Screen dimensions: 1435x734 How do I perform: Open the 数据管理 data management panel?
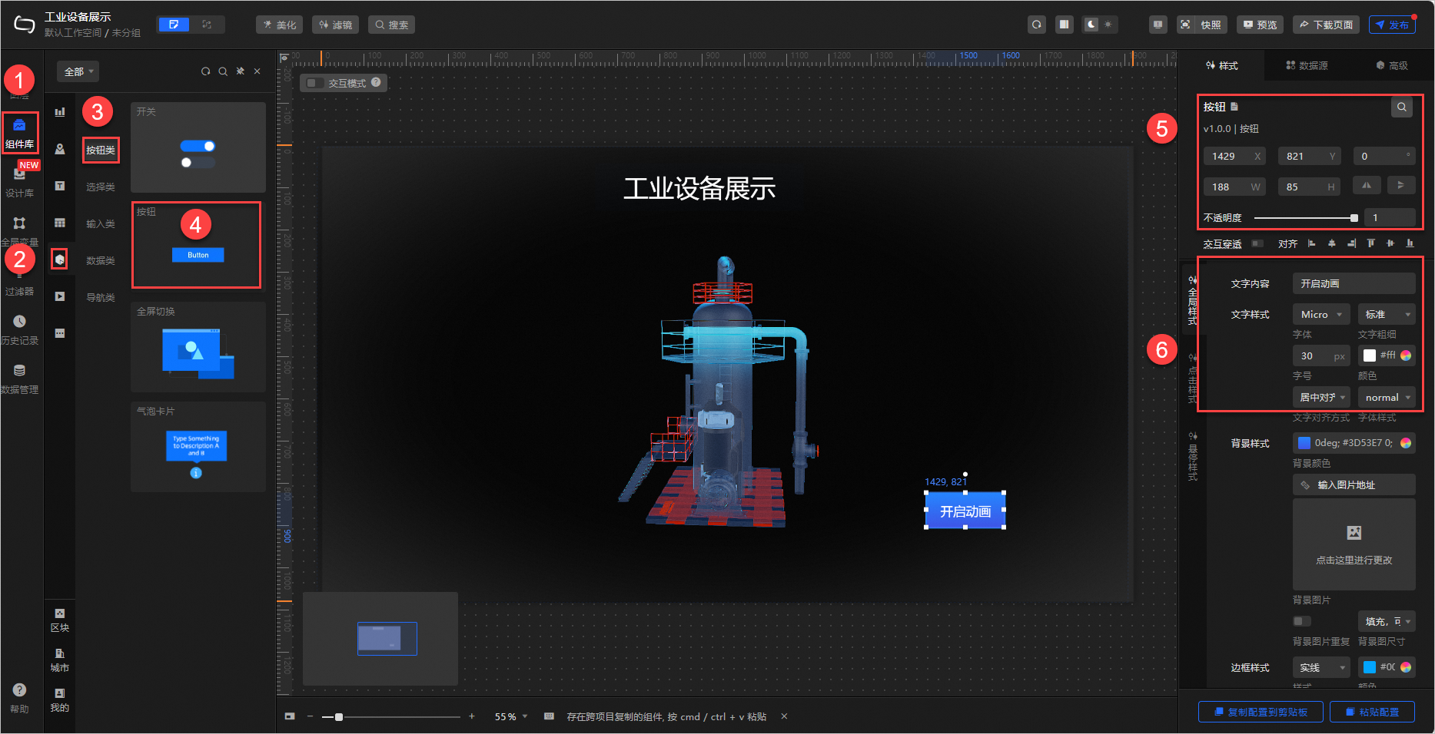point(19,379)
